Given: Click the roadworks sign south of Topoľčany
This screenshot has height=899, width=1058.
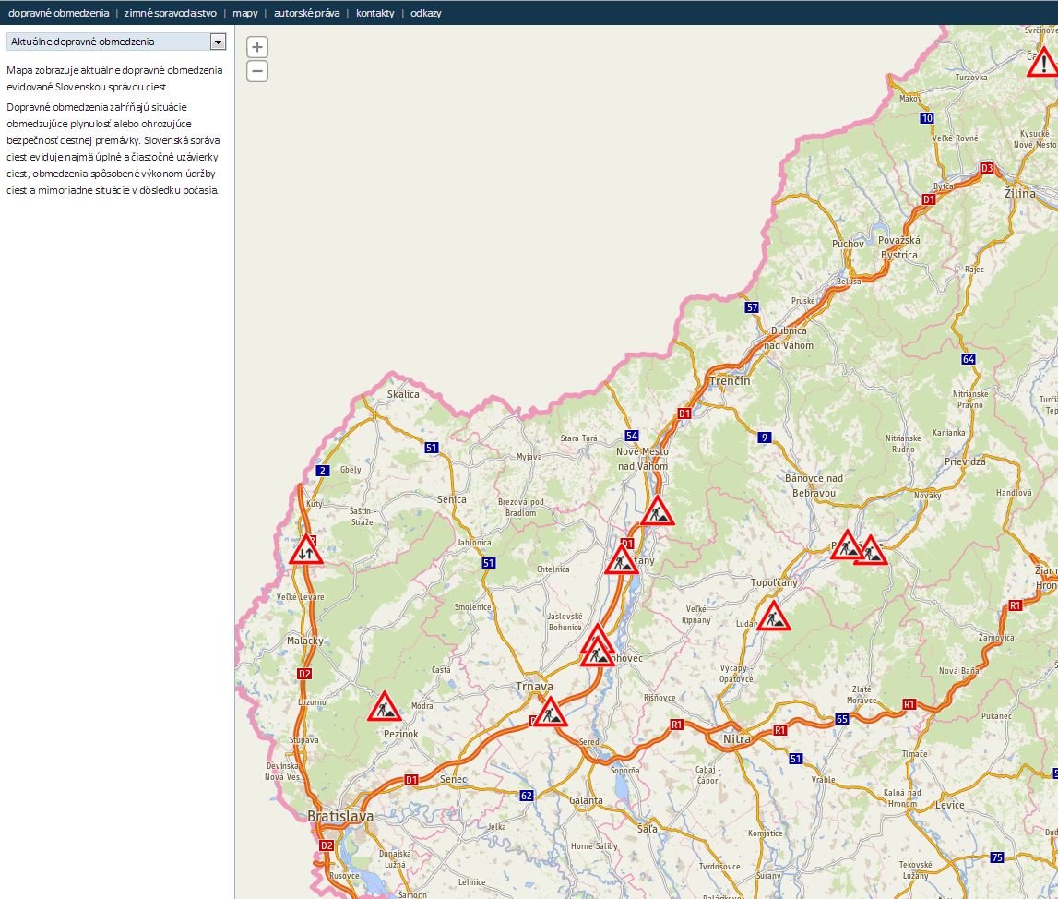Looking at the screenshot, I should point(774,617).
